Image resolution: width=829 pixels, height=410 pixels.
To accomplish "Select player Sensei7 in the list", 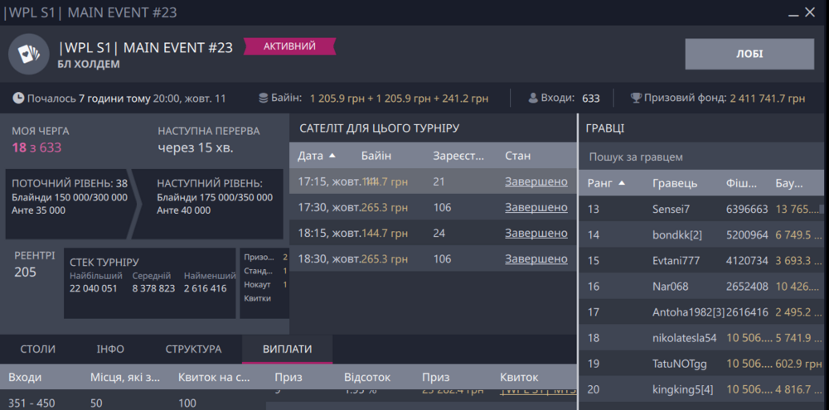I will click(671, 209).
